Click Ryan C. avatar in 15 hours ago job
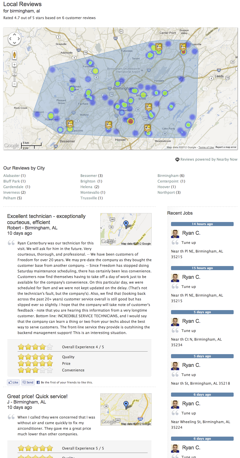The image size is (240, 458). tap(175, 278)
